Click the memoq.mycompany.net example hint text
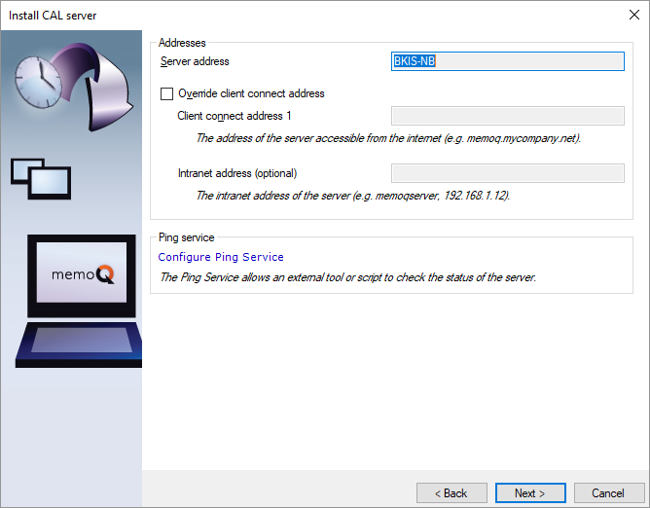The height and width of the screenshot is (508, 650). click(x=388, y=138)
